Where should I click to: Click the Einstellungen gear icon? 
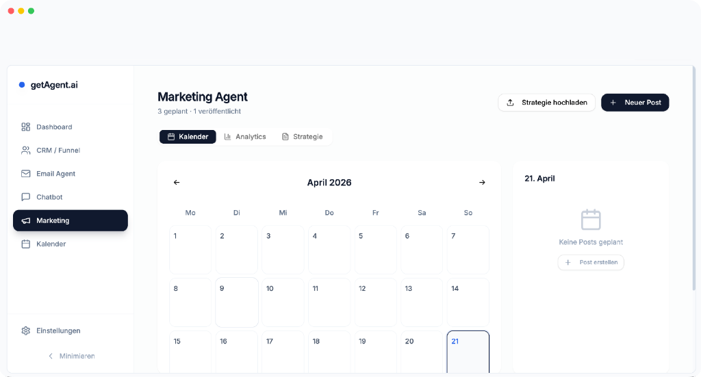(x=26, y=330)
